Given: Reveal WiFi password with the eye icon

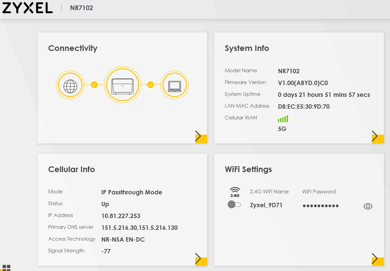Looking at the screenshot, I should click(x=368, y=206).
